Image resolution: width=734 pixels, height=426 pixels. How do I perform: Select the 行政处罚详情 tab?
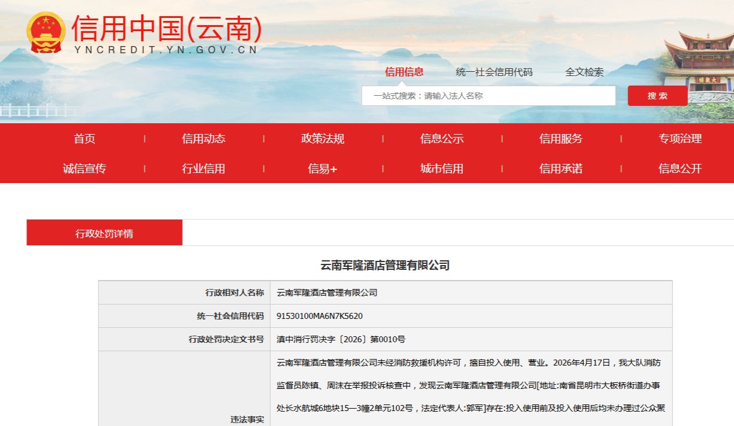coord(104,233)
